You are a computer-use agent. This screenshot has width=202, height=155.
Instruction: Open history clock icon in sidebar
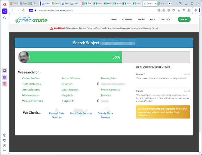pyautogui.click(x=5, y=146)
